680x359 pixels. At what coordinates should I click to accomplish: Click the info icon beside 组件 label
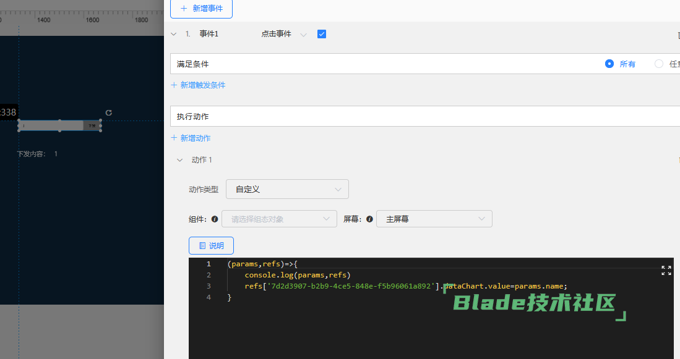coord(215,219)
